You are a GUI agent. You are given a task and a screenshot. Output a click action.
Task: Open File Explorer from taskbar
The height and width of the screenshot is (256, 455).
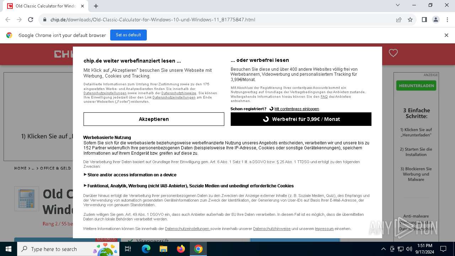tap(163, 249)
